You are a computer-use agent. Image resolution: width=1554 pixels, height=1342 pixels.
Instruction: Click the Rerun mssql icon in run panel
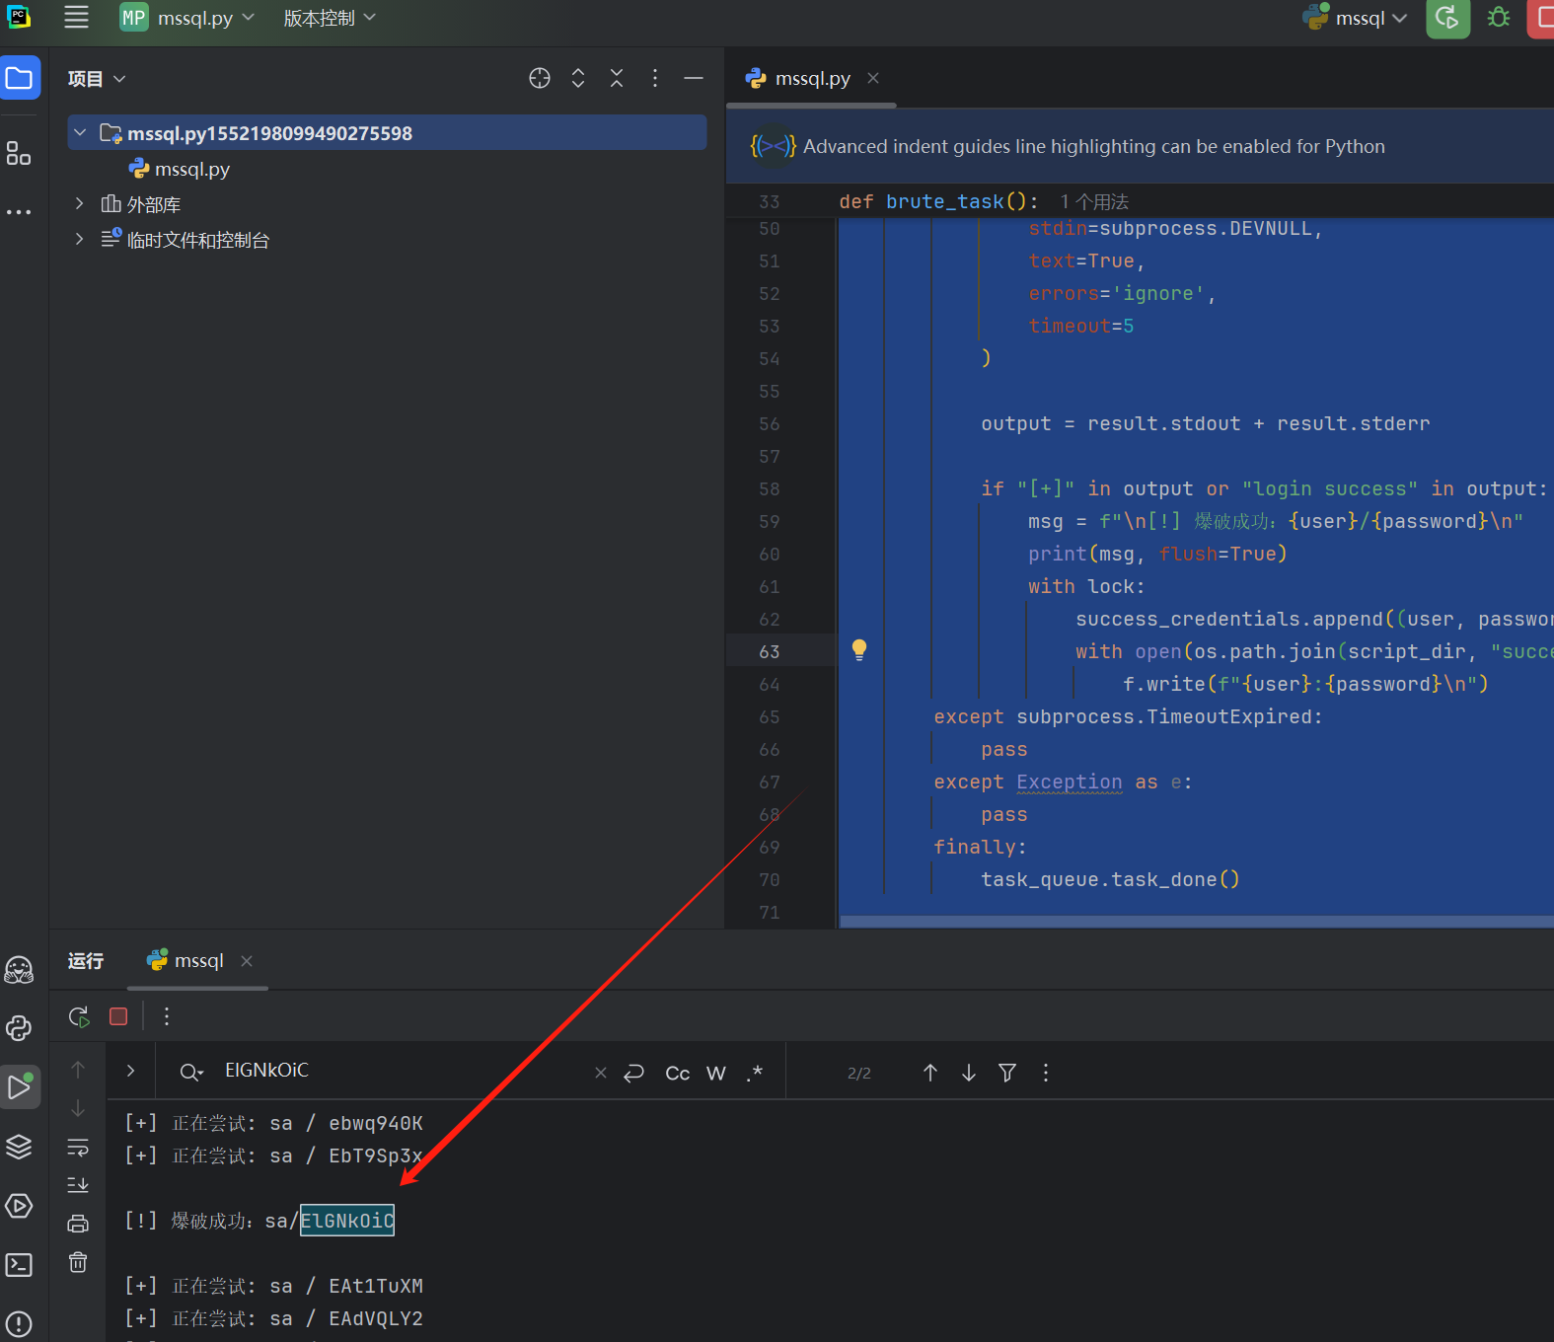(x=79, y=1016)
